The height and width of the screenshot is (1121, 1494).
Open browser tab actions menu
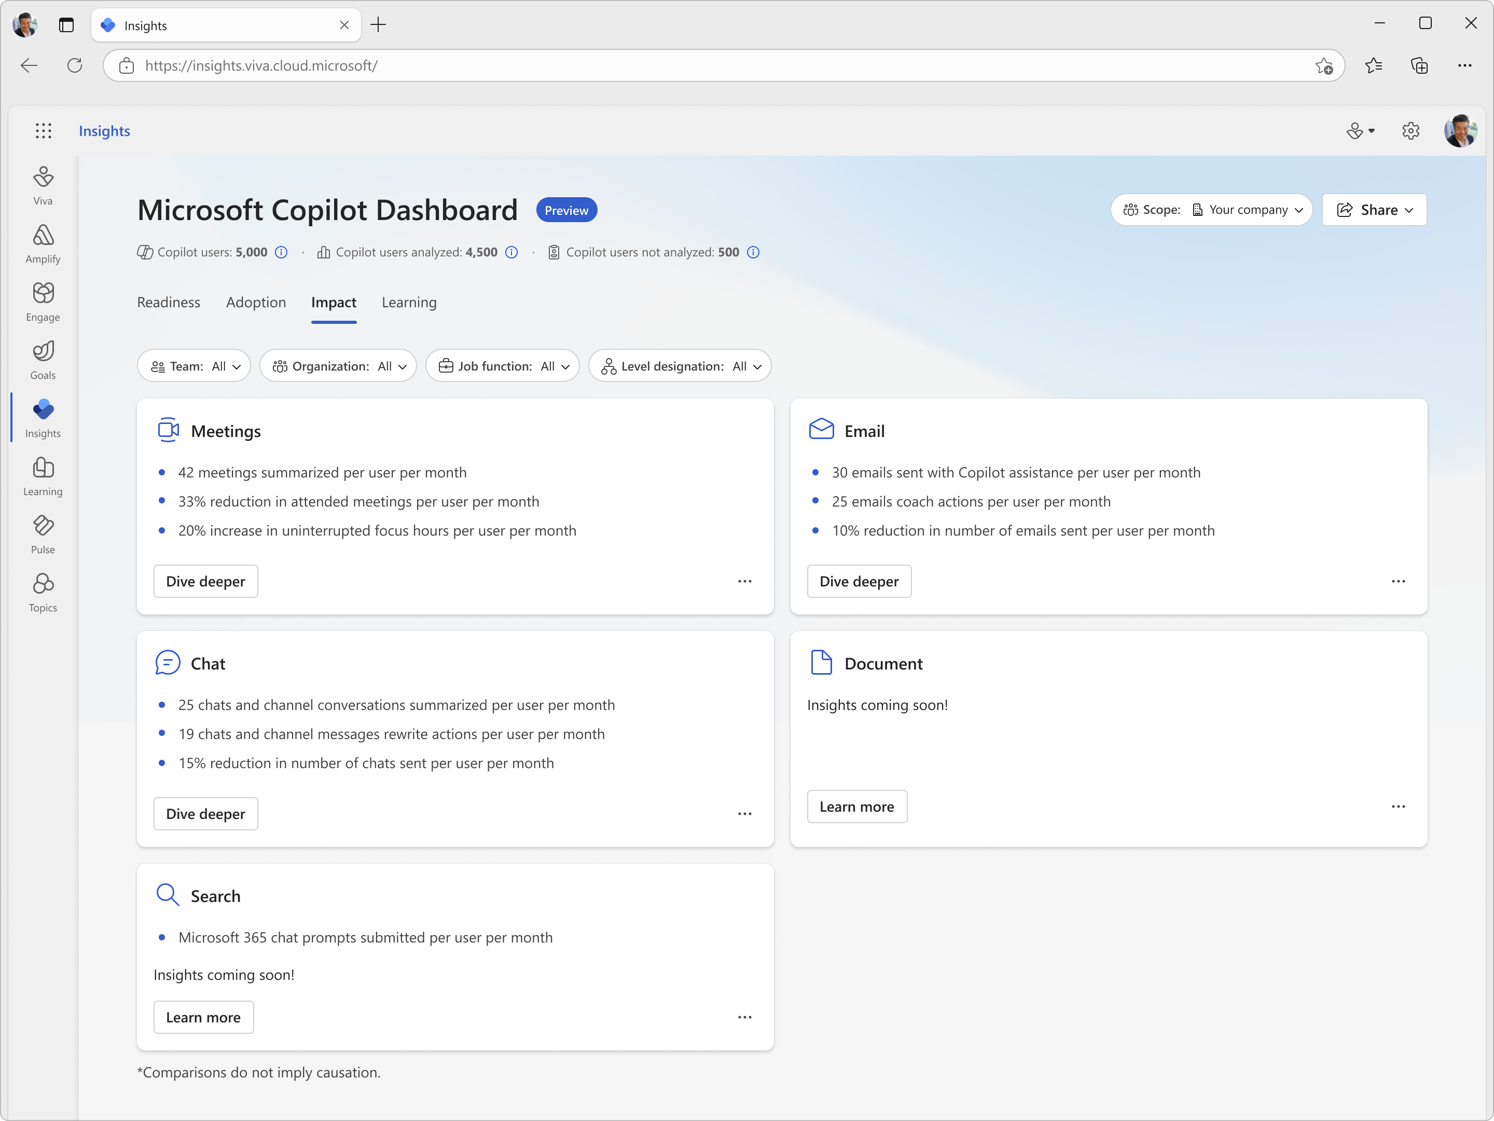(66, 25)
